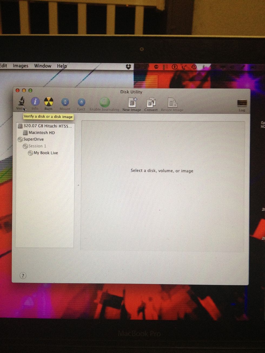Click the yellow minimize window button
The width and height of the screenshot is (265, 353).
(24, 90)
